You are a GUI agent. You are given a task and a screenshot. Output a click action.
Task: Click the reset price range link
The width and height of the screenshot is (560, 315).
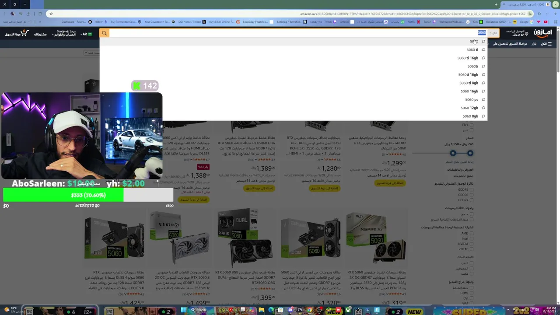tap(460, 162)
